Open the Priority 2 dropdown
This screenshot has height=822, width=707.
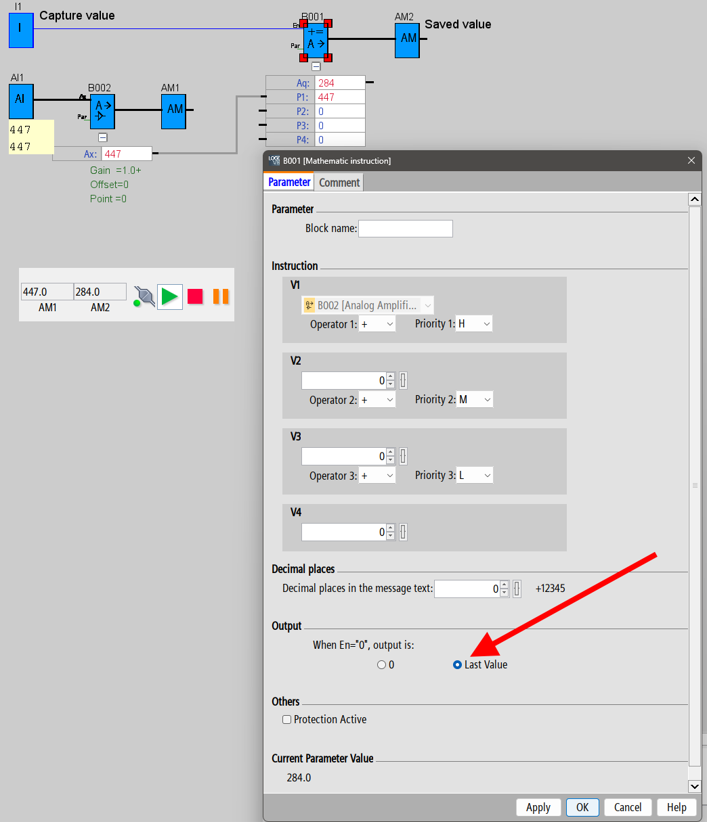click(474, 400)
